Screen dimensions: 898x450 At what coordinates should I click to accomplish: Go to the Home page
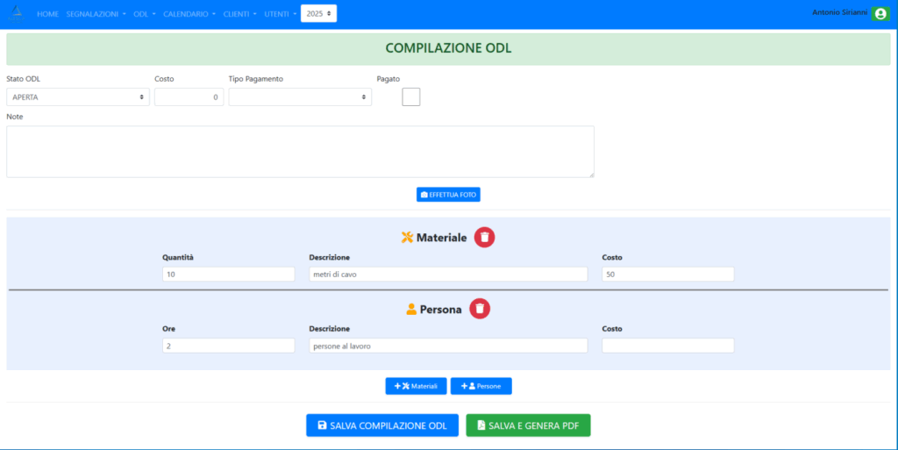click(x=47, y=15)
